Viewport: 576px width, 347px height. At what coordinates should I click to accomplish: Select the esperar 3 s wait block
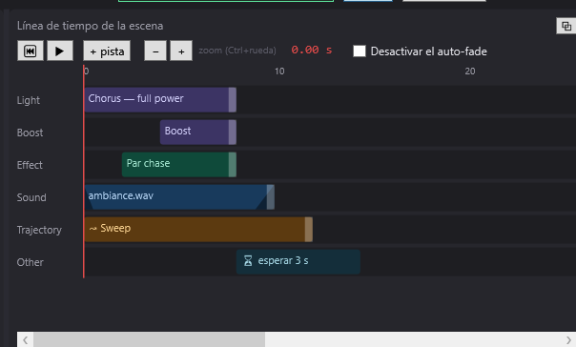(x=298, y=261)
